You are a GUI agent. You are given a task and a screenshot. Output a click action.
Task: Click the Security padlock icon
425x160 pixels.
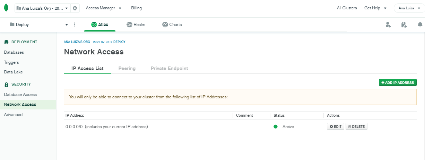(6, 84)
